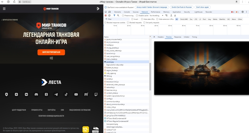Image resolution: width=249 pixels, height=133 pixels.
Task: Check the Disable cache option
Action: pyautogui.click(x=137, y=16)
